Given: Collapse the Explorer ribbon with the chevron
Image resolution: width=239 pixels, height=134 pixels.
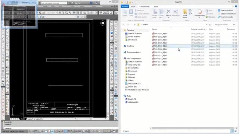Looking at the screenshot, I should [x=233, y=6].
